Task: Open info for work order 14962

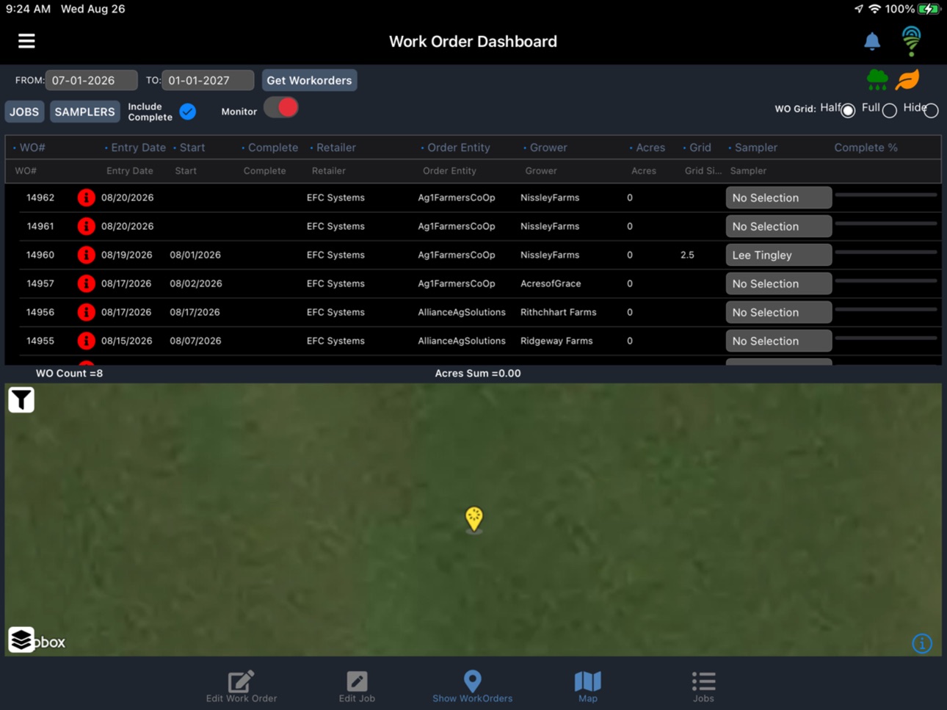Action: [86, 198]
